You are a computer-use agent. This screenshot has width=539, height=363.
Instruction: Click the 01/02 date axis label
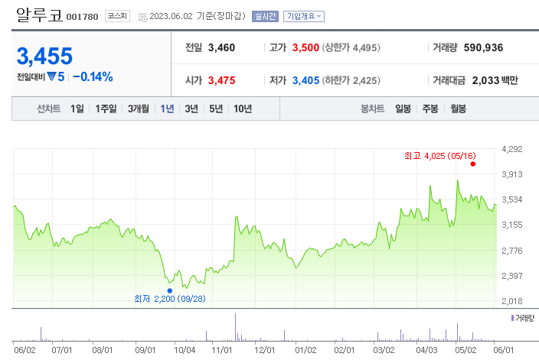305,350
